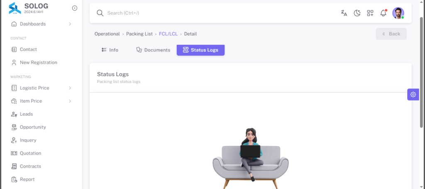The image size is (425, 189).
Task: Follow the FCL/LCL breadcrumb link
Action: tap(169, 34)
